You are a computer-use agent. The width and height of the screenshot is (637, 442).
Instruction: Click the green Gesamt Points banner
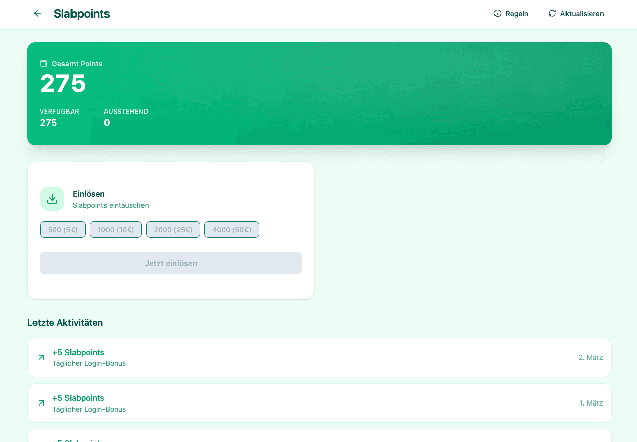(320, 94)
